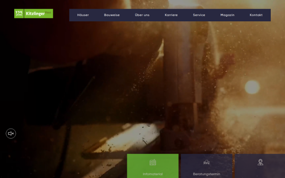Click the Beratungstermin label text
Viewport: 285px width, 178px height.
207,174
